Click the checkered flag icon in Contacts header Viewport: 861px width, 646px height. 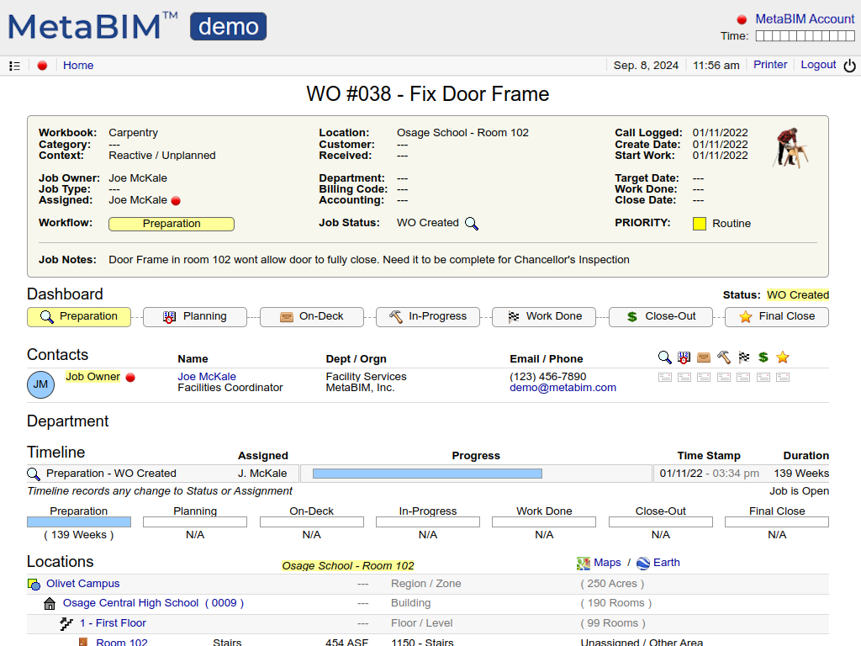coord(743,357)
